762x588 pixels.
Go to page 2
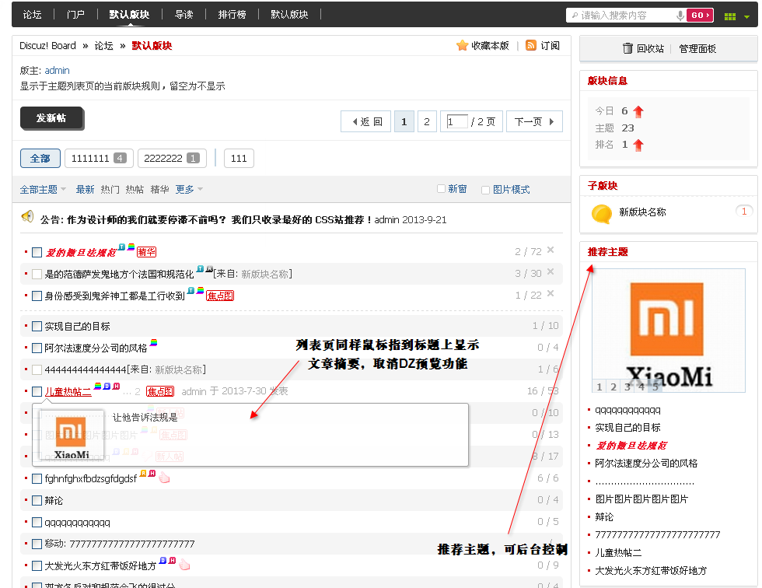427,121
